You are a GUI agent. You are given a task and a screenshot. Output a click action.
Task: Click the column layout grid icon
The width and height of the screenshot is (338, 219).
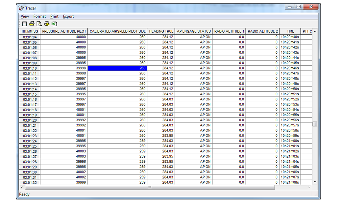[24, 24]
